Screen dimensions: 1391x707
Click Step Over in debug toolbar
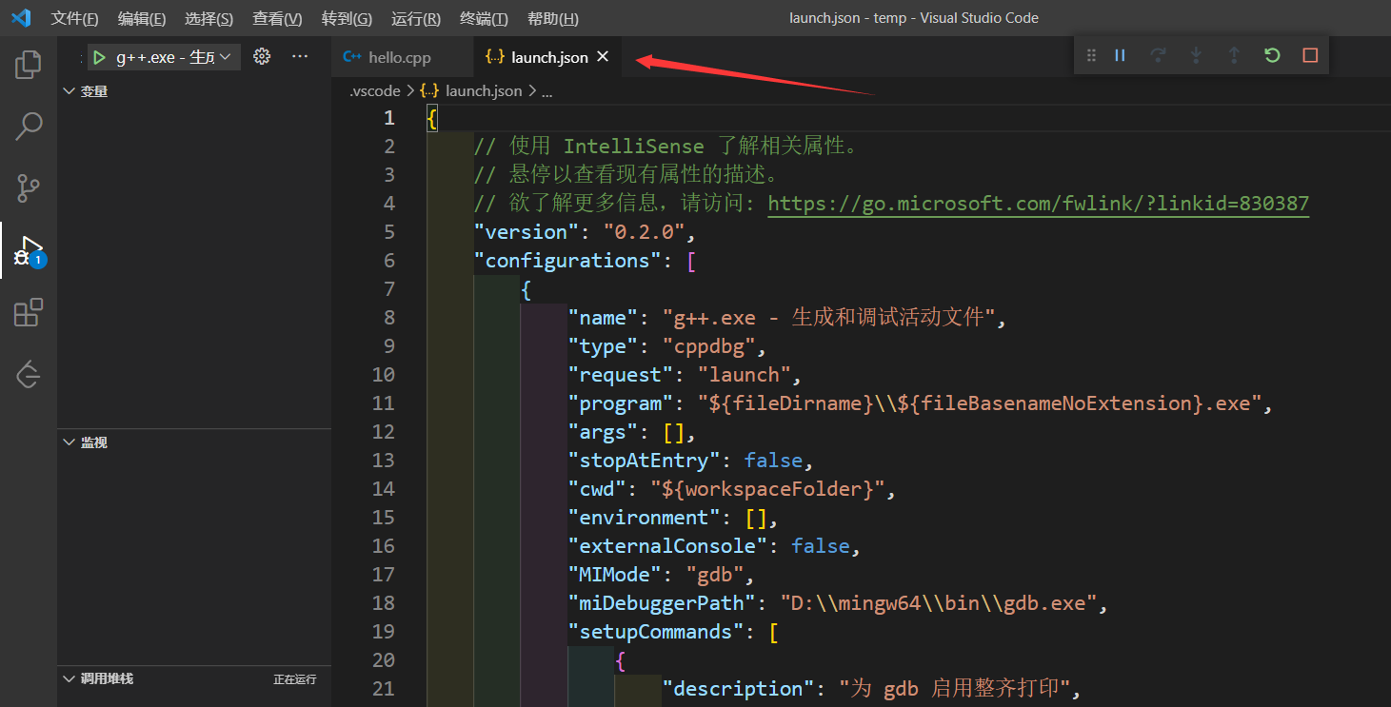click(1158, 56)
